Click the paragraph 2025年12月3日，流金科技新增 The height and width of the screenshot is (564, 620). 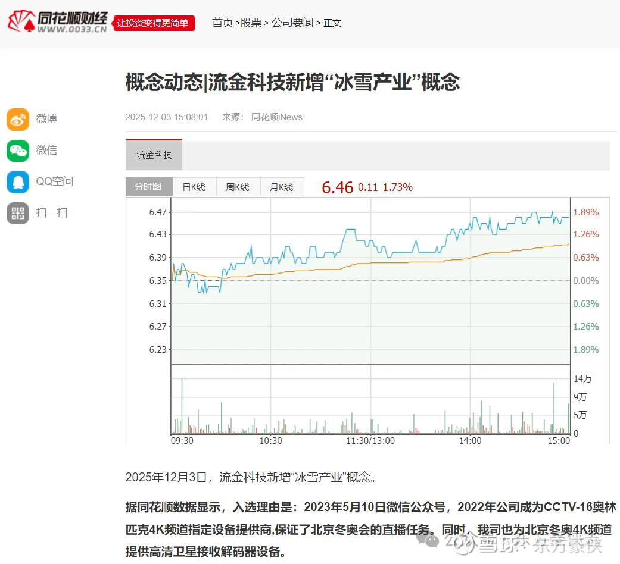coord(251,477)
